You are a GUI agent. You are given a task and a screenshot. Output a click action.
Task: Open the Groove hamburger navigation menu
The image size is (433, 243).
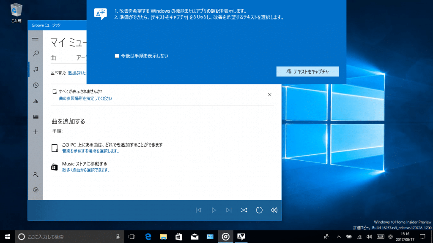click(x=36, y=38)
